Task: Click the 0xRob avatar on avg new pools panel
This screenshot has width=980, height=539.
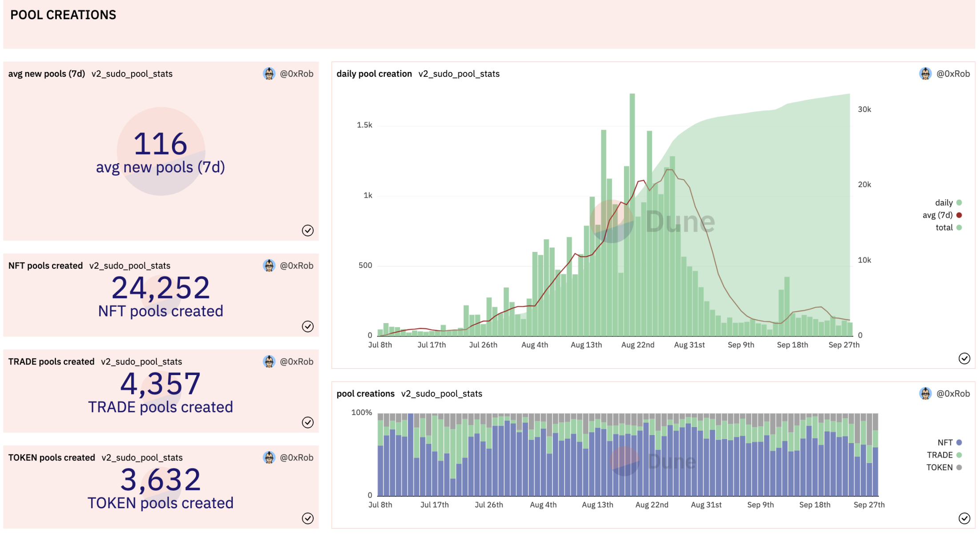Action: pos(269,74)
